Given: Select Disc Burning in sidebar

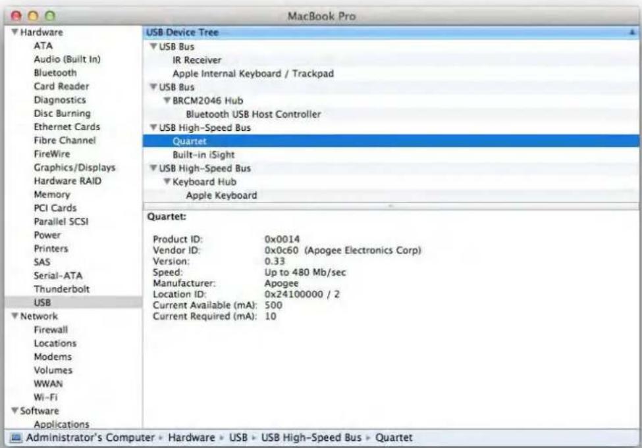Looking at the screenshot, I should (63, 113).
